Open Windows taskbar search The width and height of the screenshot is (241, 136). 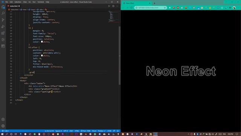coord(7,134)
